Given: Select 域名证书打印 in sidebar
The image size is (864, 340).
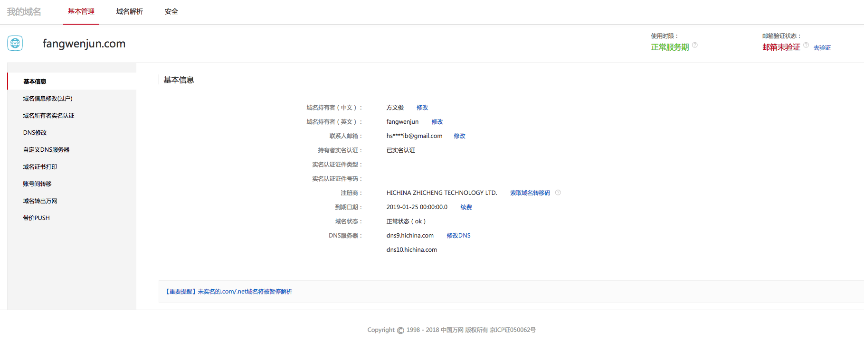Looking at the screenshot, I should coord(40,167).
